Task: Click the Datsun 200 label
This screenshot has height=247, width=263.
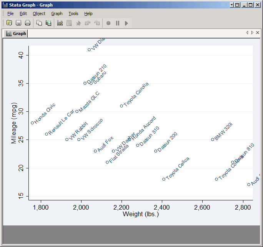Action: (167, 142)
